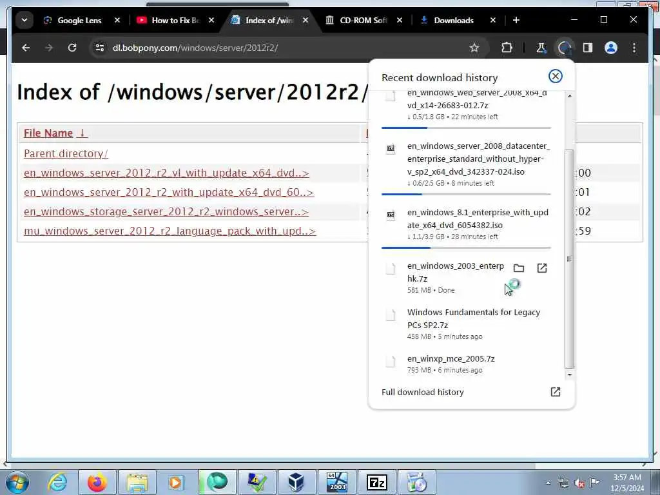Close the How to Fix YouTube tab
660x495 pixels.
(x=211, y=20)
